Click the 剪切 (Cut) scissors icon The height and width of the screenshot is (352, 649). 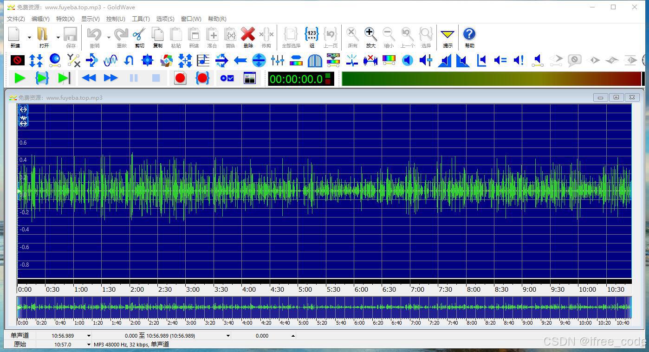tap(139, 35)
